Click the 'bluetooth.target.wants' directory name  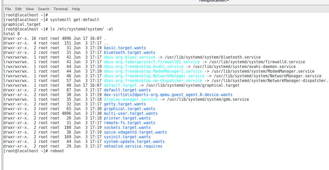coord(129,53)
